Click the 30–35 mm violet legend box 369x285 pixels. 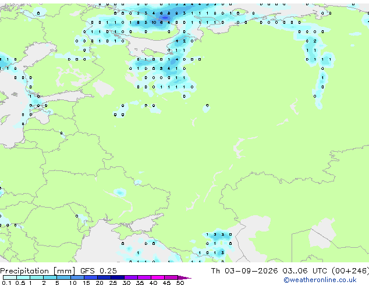(x=131, y=277)
